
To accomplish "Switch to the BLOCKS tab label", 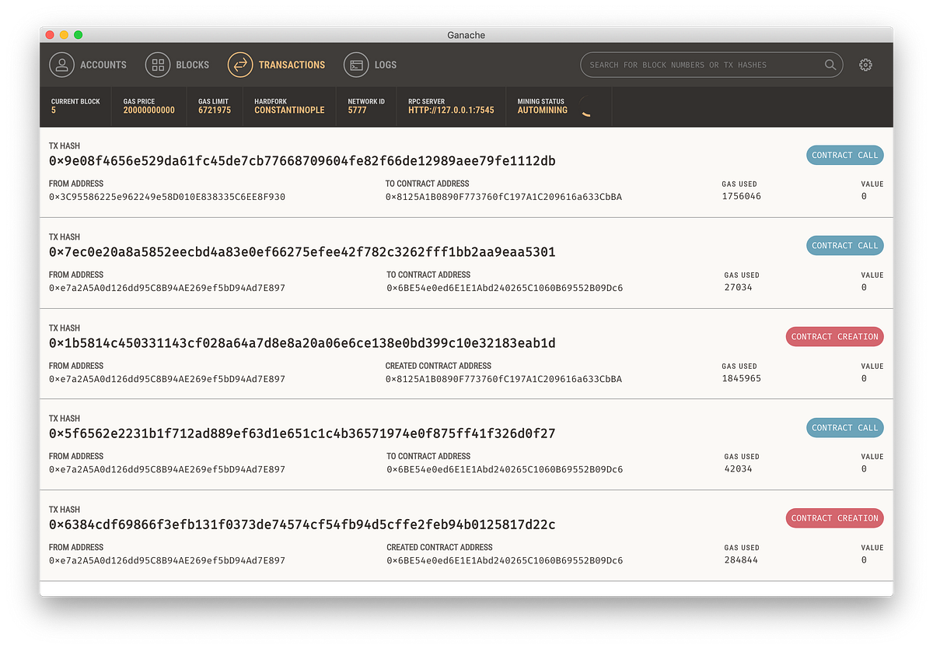I will click(x=193, y=65).
